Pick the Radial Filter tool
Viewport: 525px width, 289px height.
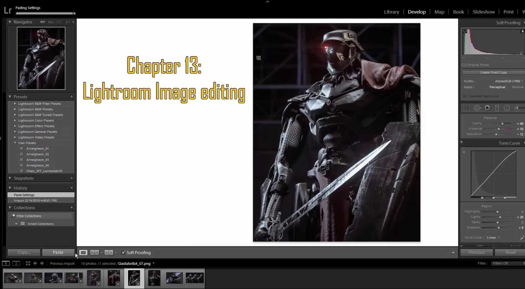pos(507,108)
